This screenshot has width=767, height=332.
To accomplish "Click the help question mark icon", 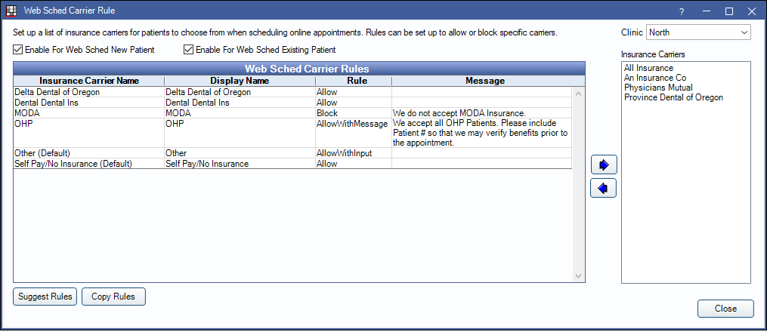I will coord(682,11).
